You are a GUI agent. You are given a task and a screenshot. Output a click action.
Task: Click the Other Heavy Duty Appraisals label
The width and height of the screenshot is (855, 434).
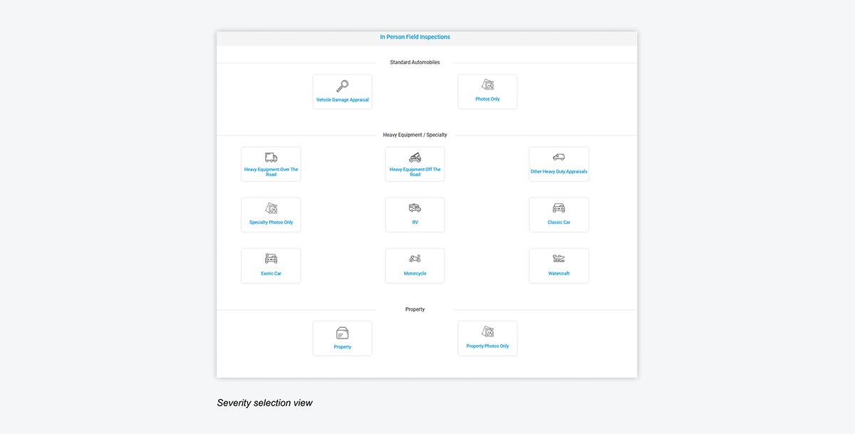pos(559,172)
